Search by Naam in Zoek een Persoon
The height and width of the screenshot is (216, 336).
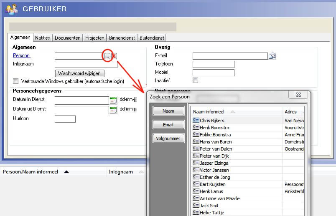[168, 111]
